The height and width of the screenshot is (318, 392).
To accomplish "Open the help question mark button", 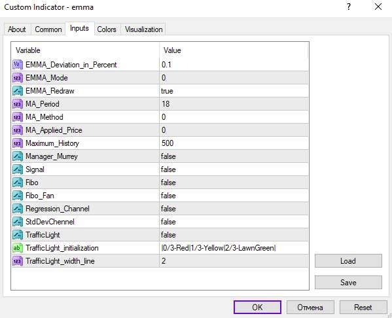I will coord(349,7).
